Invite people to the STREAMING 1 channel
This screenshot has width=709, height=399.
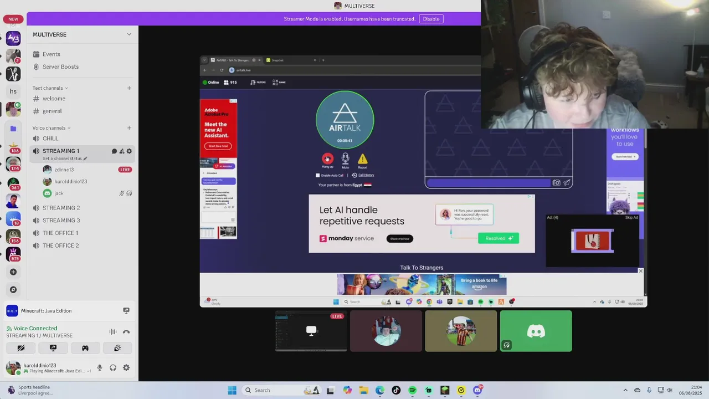(122, 151)
